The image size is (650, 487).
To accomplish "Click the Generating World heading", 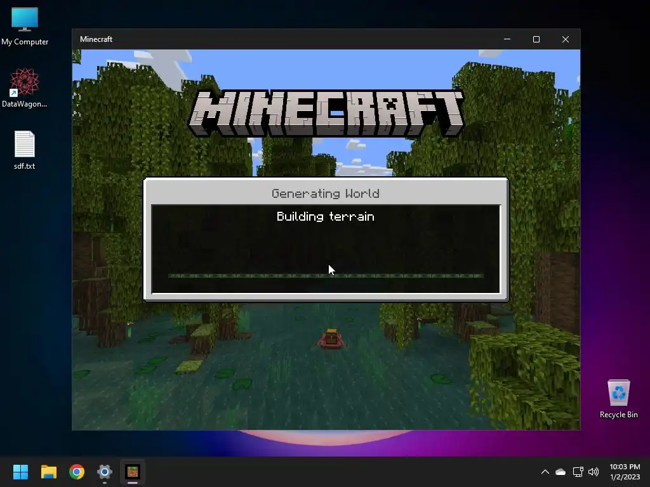I will [x=326, y=193].
